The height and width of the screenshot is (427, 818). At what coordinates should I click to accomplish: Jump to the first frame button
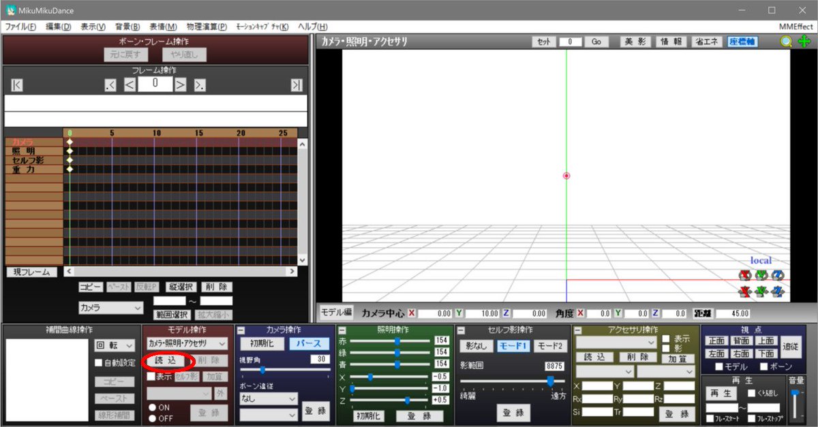point(17,84)
